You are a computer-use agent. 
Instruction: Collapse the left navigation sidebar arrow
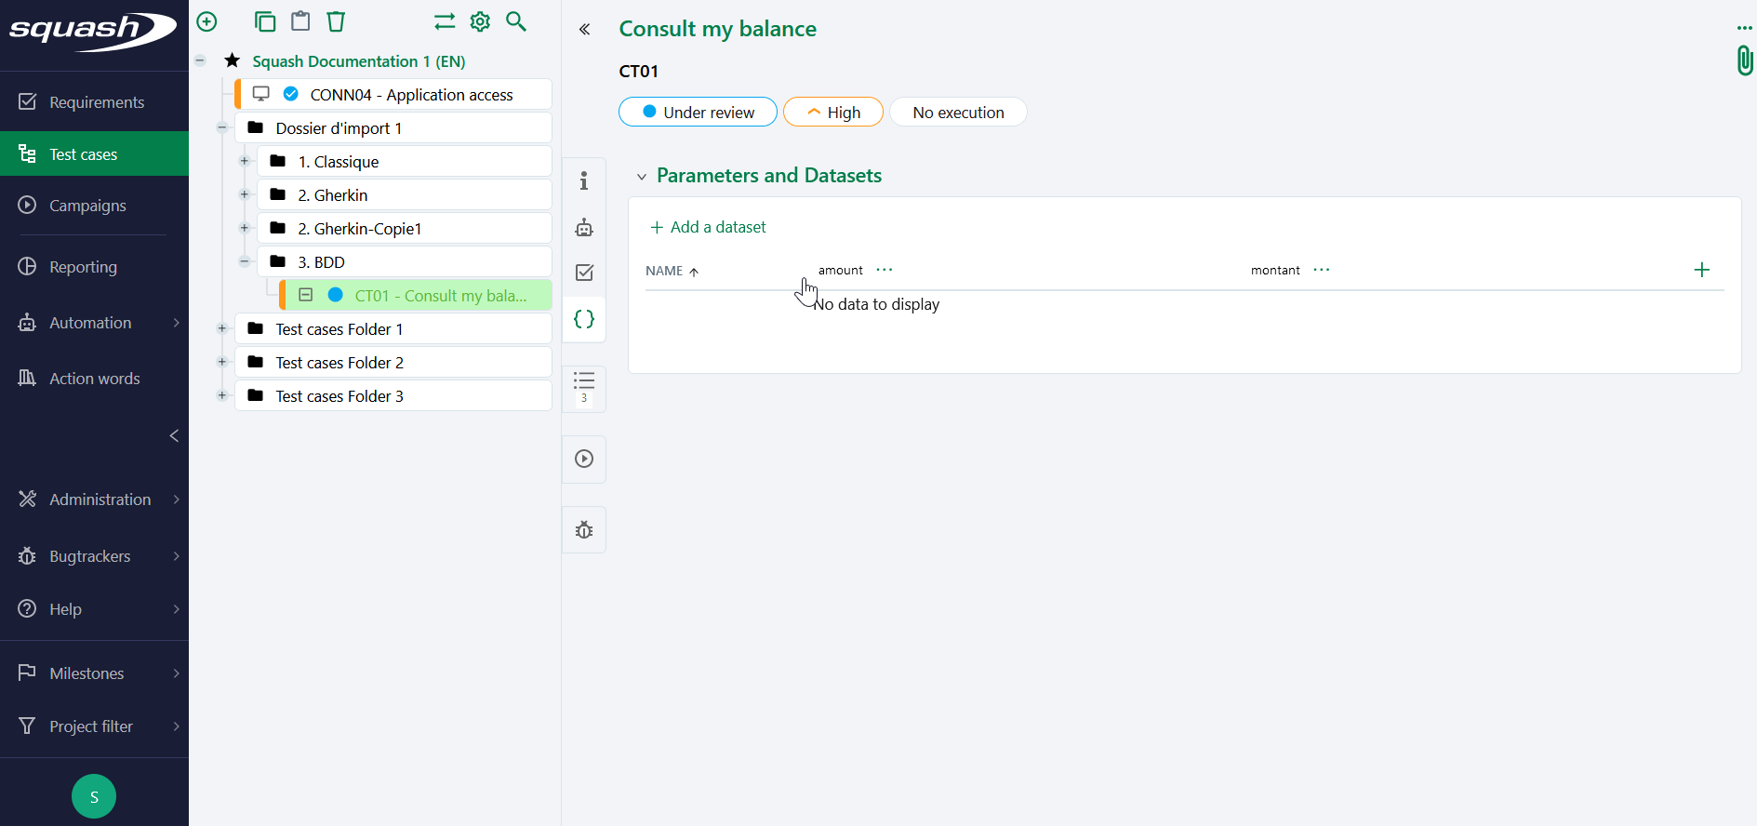click(x=174, y=435)
